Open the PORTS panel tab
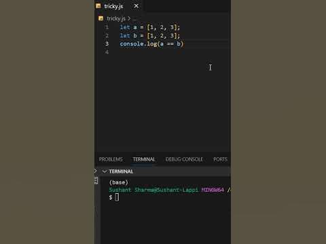 point(220,159)
